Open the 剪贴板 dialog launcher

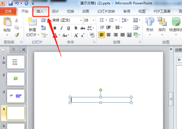tap(21, 42)
